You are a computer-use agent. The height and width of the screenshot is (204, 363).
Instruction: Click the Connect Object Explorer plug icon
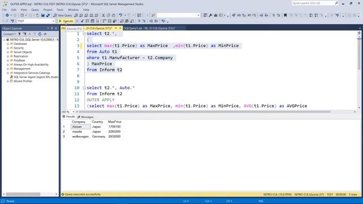tap(20, 34)
